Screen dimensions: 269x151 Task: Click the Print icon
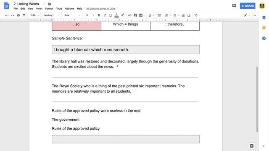point(18,15)
